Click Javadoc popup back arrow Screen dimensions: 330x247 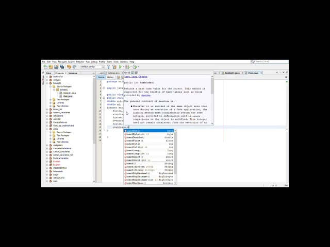pyautogui.click(x=125, y=73)
